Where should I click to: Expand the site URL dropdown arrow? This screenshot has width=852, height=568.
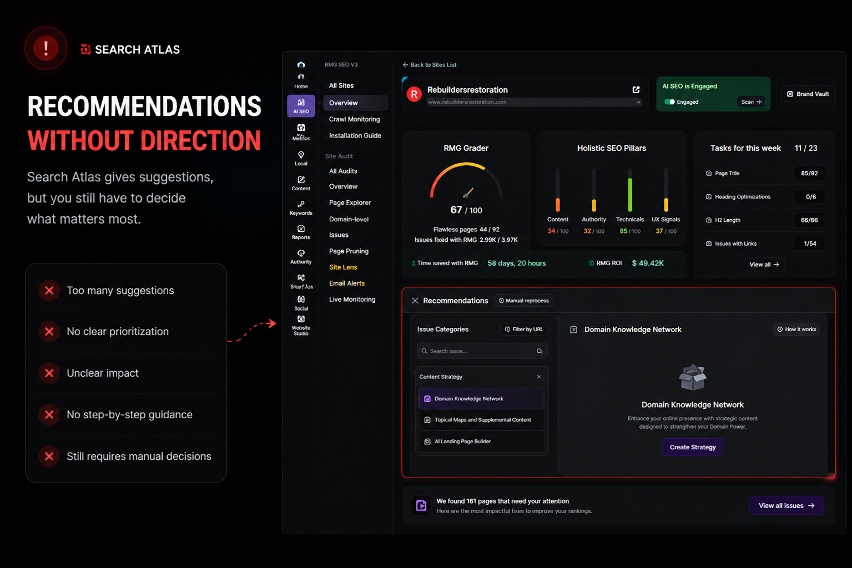(638, 102)
